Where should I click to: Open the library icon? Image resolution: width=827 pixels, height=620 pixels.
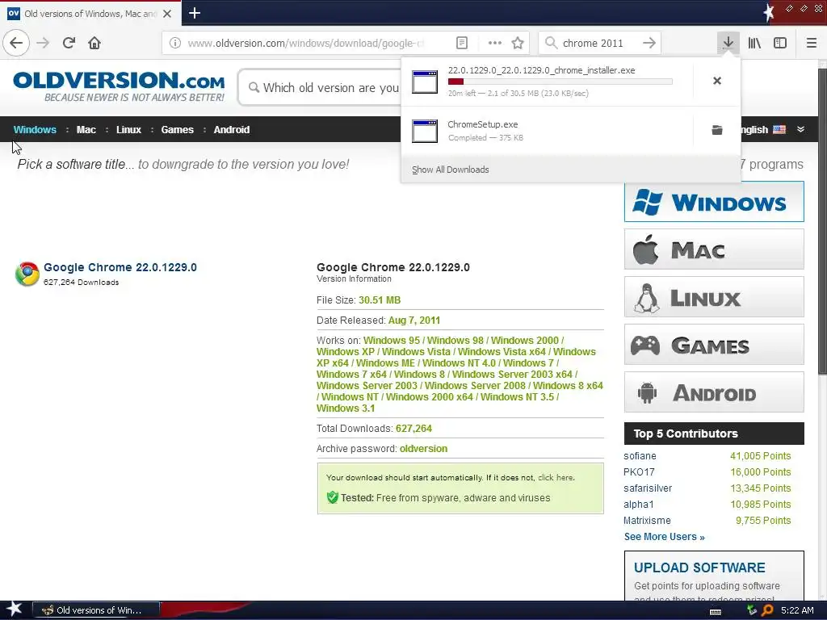pos(754,43)
